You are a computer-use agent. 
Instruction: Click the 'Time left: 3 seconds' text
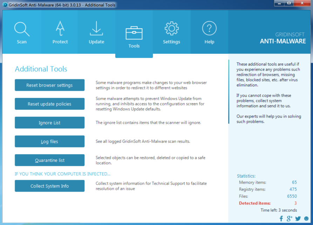tap(279, 210)
